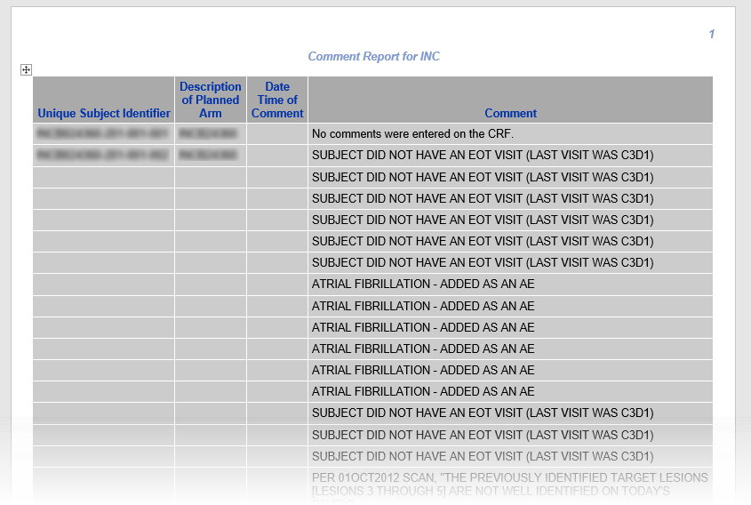Select the 'Unique Subject Identifier' column header
The image size is (751, 505).
pos(104,114)
